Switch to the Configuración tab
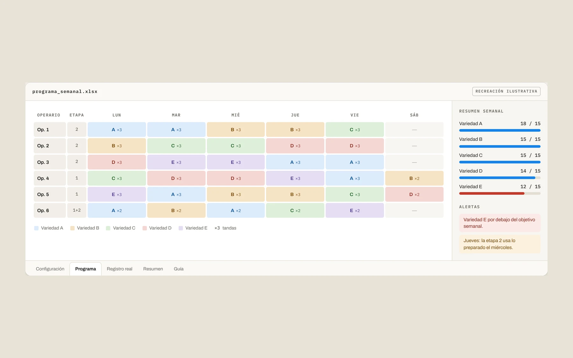Viewport: 573px width, 358px height. click(50, 269)
